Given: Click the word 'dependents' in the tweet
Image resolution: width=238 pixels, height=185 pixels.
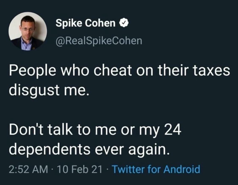Looking at the screenshot, I should point(50,149).
